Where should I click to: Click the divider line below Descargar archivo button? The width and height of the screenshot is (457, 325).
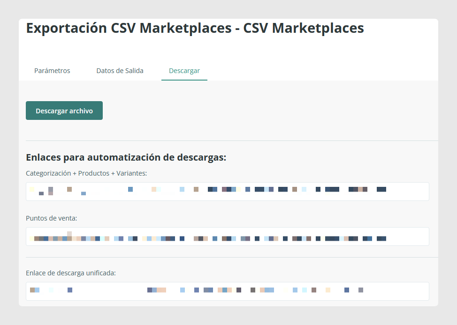click(232, 140)
